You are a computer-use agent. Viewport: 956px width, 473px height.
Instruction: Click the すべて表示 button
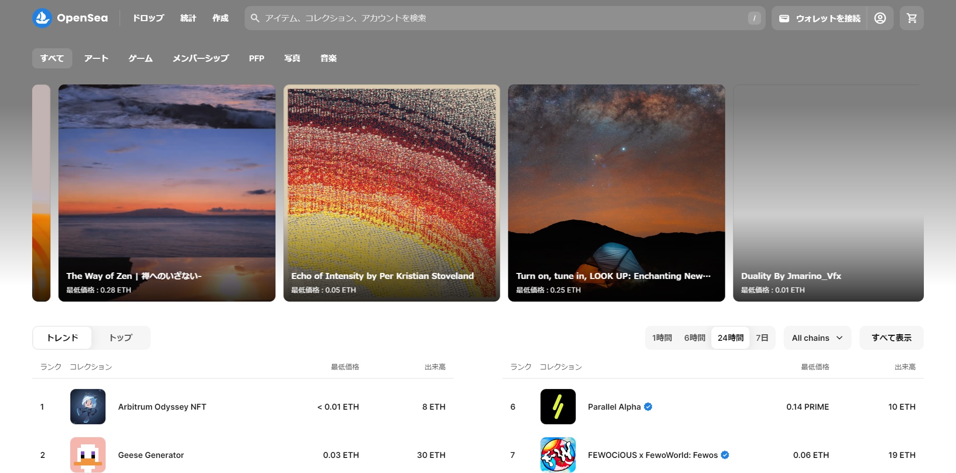tap(891, 338)
